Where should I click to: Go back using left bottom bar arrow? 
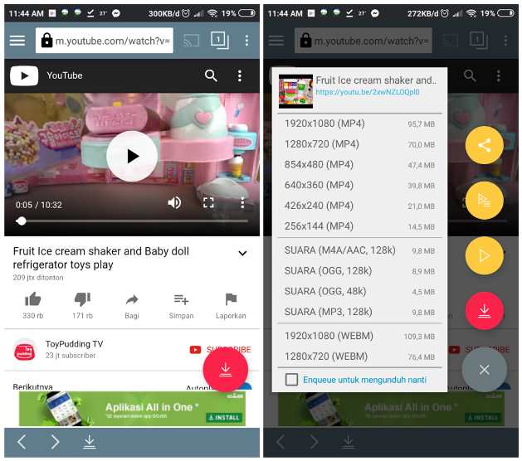[x=22, y=442]
